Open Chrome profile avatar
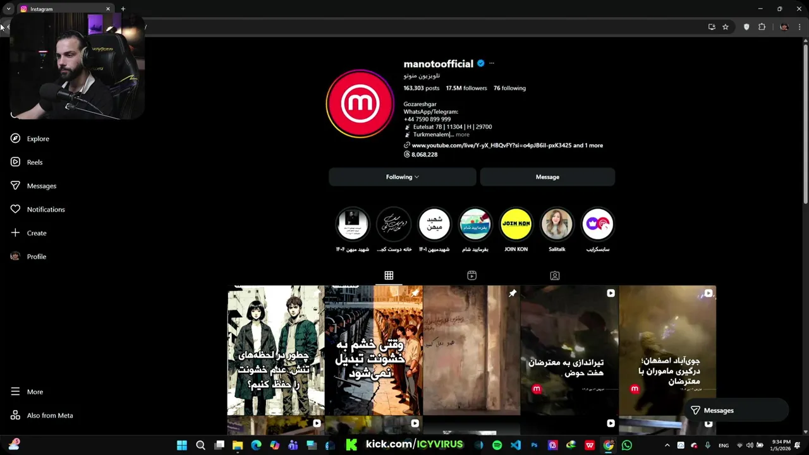Screen dimensions: 809x455 [x=784, y=27]
